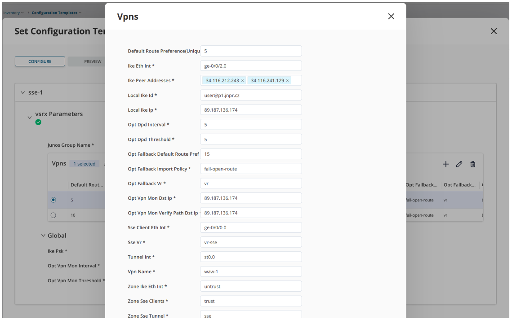This screenshot has width=512, height=319.
Task: Click the green check icon under vsrx Parameters
Action: [38, 122]
